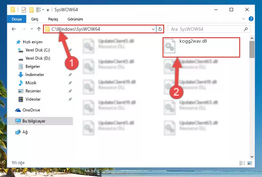Viewport: 262px width, 177px height.
Task: Click the pin icon beside Müzik
Action: [70, 83]
